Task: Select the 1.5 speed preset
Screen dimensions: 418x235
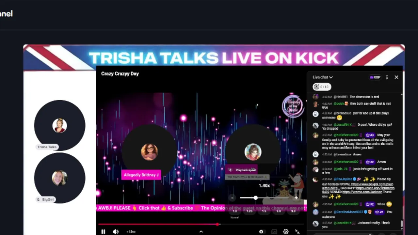Action: coord(264,211)
